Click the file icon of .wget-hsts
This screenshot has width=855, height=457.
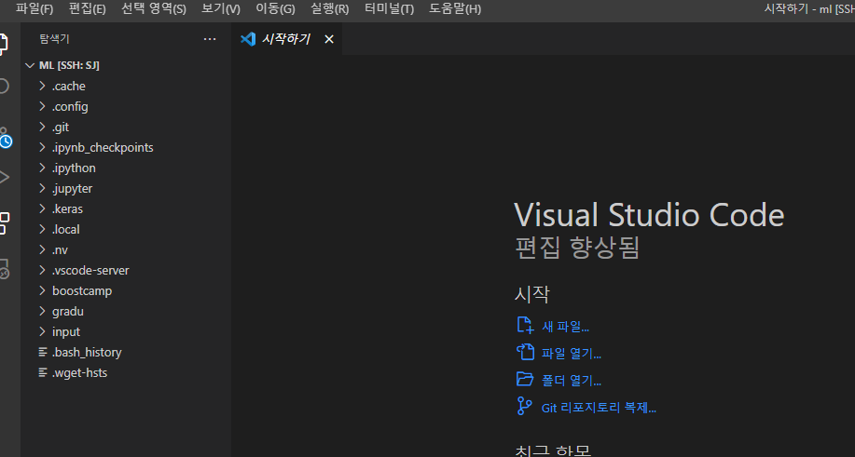[43, 372]
